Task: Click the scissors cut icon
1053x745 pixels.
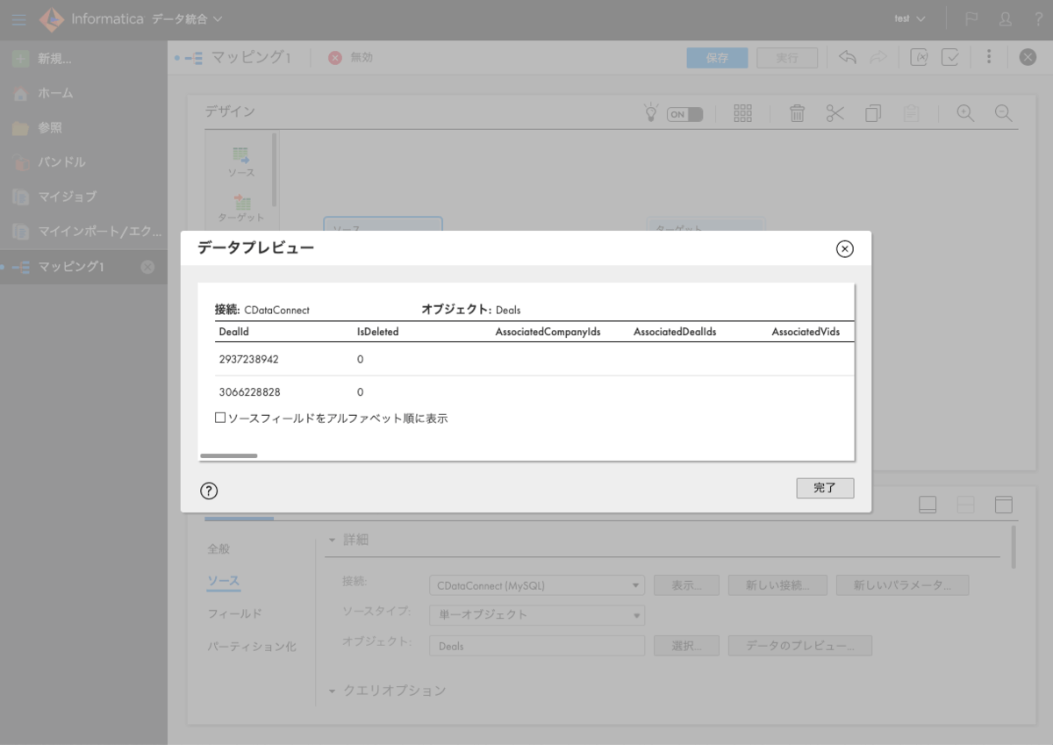Action: [x=835, y=113]
